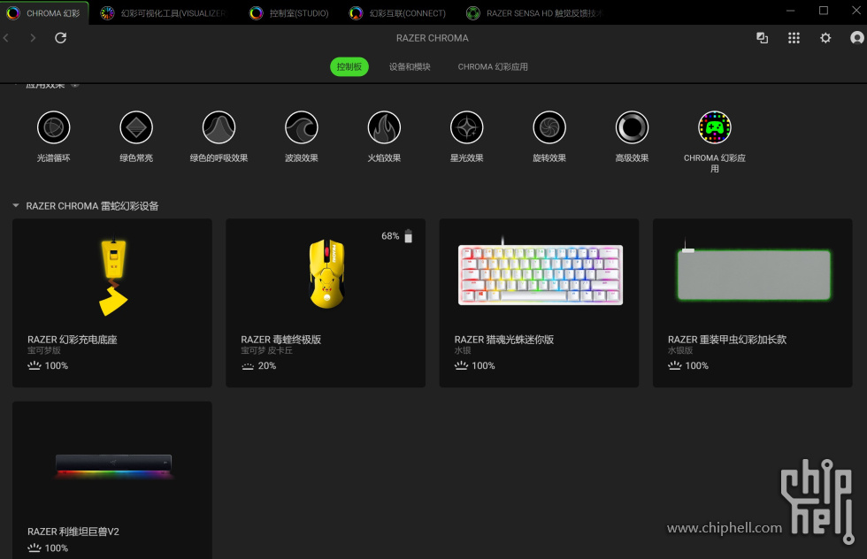
Task: Select the 控制板 dashboard sub-tab
Action: coord(349,67)
